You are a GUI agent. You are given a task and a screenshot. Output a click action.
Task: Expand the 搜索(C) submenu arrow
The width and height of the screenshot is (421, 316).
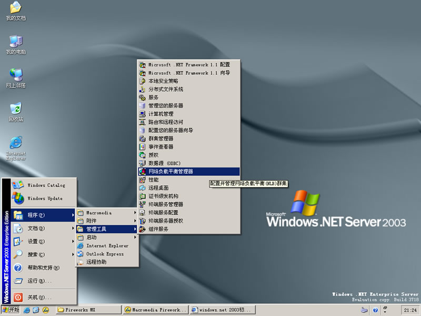click(x=73, y=254)
